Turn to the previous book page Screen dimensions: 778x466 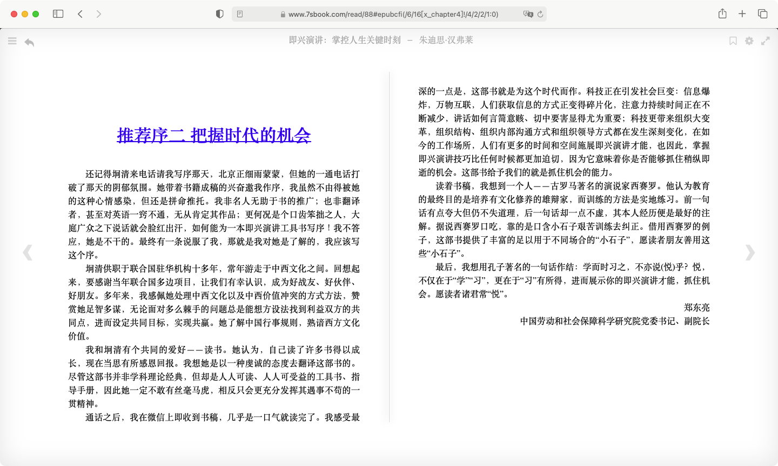[x=28, y=252]
